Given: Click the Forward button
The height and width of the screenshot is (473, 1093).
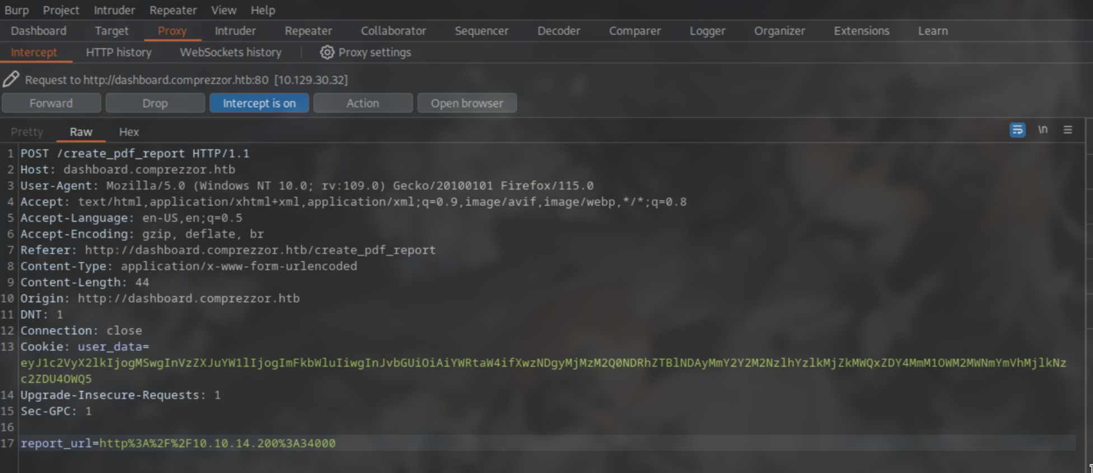Looking at the screenshot, I should [x=51, y=103].
